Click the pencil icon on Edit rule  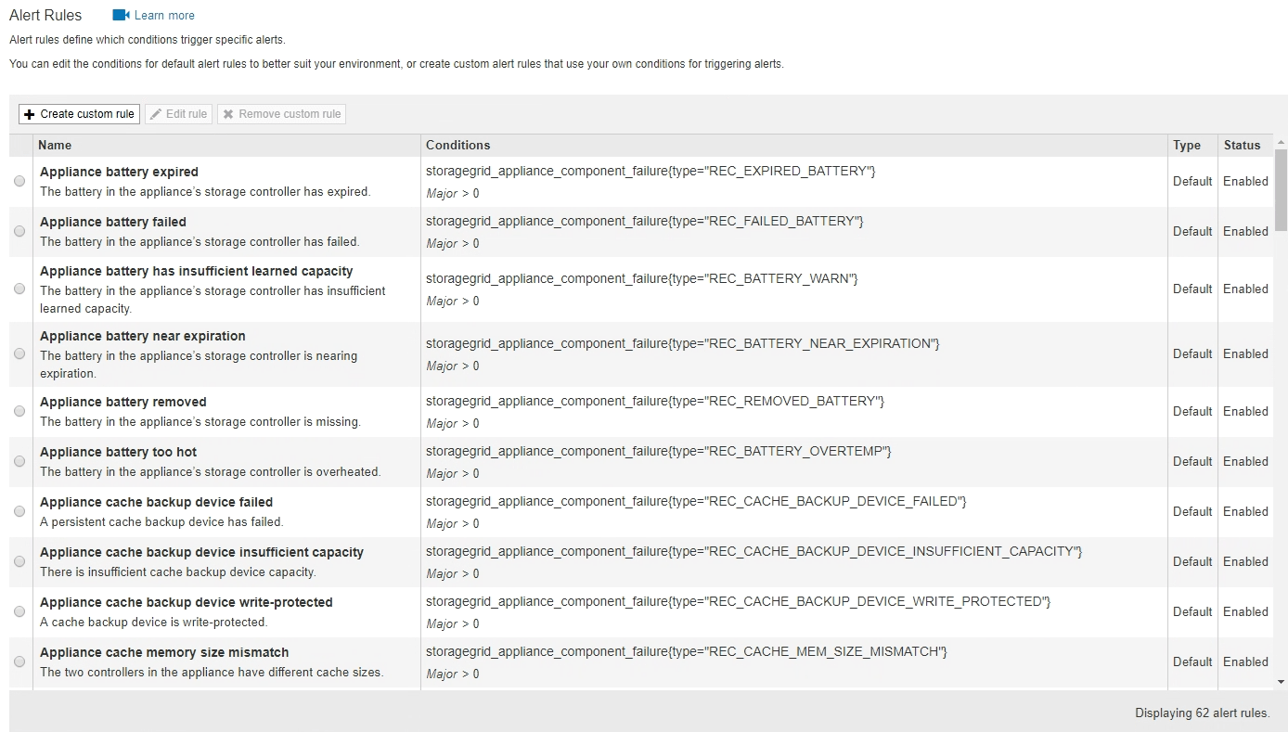point(156,114)
